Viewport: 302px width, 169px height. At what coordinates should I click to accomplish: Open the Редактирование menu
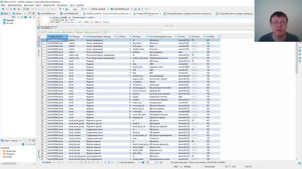click(15, 5)
